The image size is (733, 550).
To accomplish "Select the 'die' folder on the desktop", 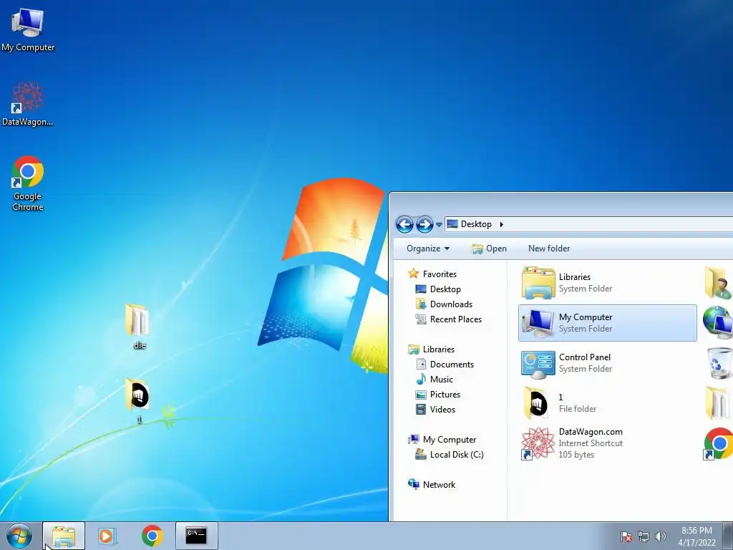I will pos(138,327).
